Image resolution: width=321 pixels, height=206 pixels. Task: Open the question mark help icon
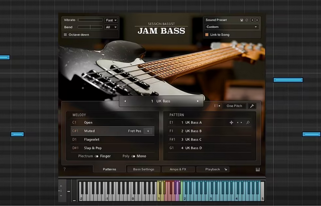click(x=64, y=169)
